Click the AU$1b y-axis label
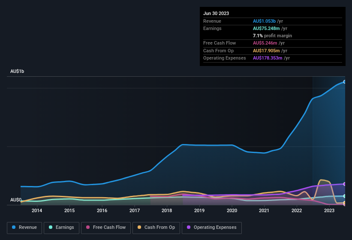This screenshot has height=240, width=352. 17,71
